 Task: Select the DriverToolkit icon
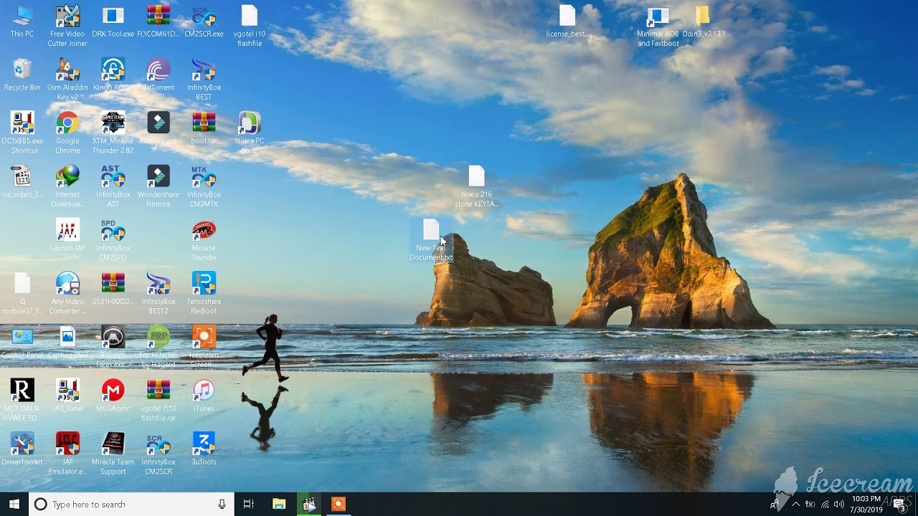click(x=22, y=449)
